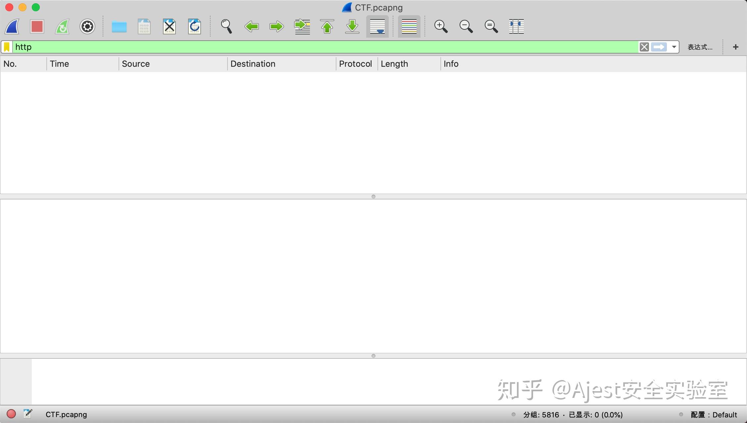The height and width of the screenshot is (423, 747).
Task: Sort by the No. column
Action: pos(24,64)
